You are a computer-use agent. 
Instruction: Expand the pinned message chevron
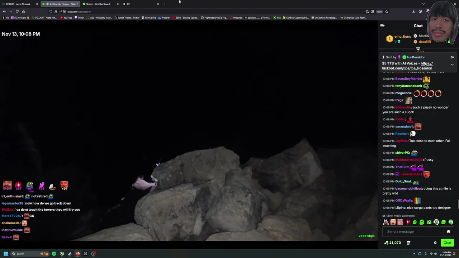[x=452, y=65]
